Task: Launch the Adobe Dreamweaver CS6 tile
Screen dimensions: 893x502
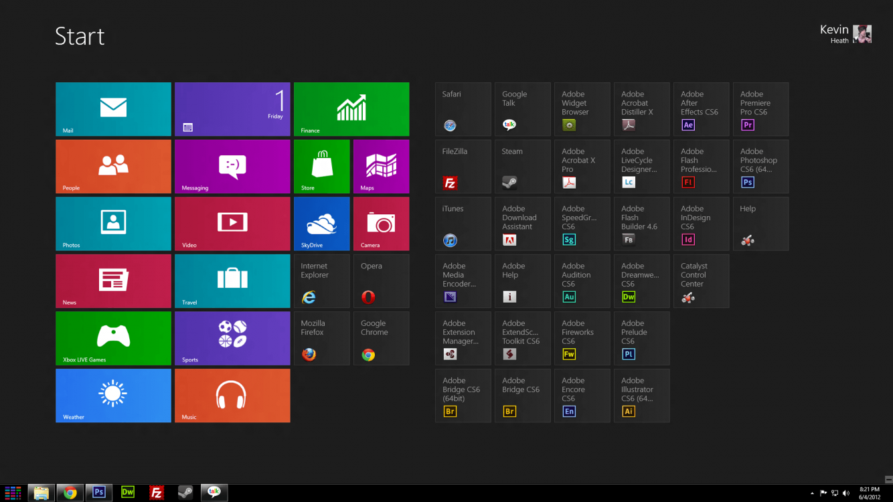Action: [642, 281]
